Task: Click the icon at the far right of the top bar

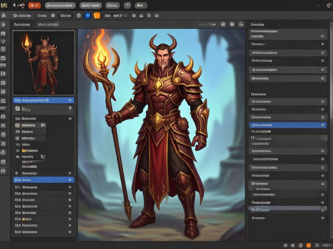Action: 329,6
